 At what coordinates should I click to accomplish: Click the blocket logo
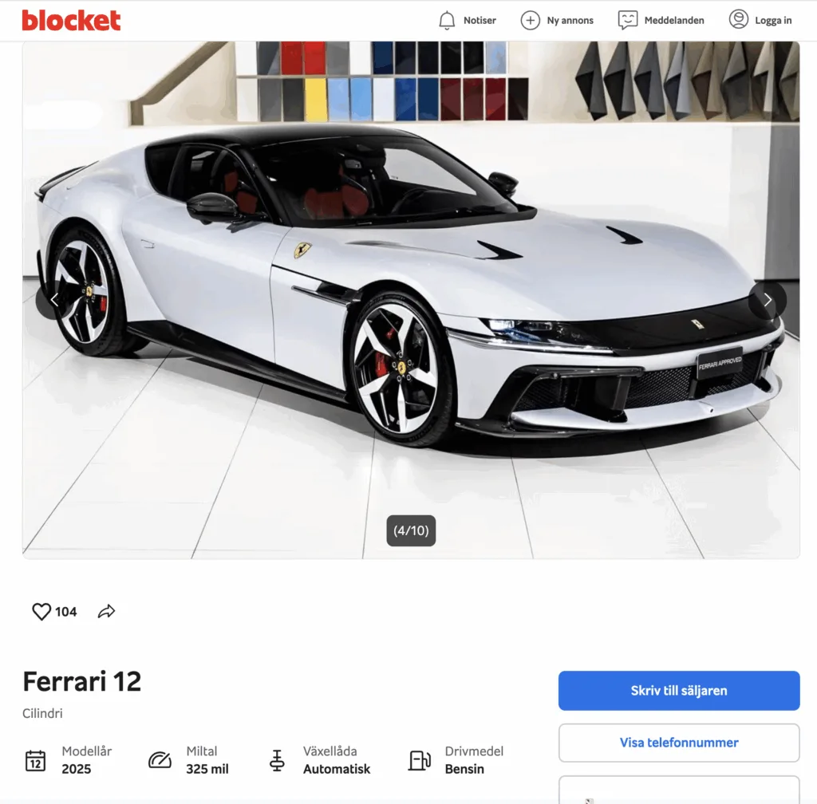(x=71, y=20)
